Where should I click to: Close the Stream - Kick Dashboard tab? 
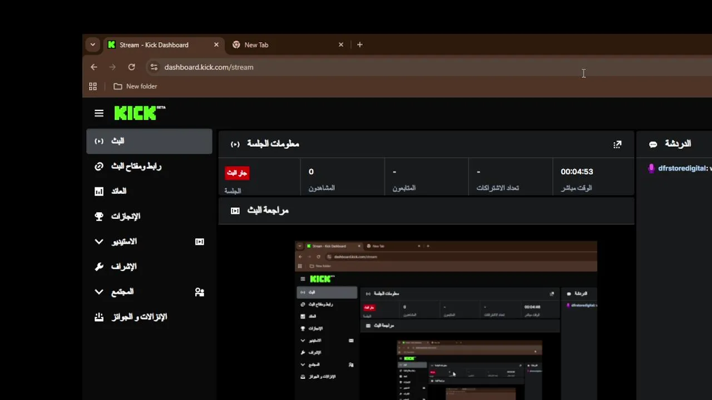coord(216,45)
